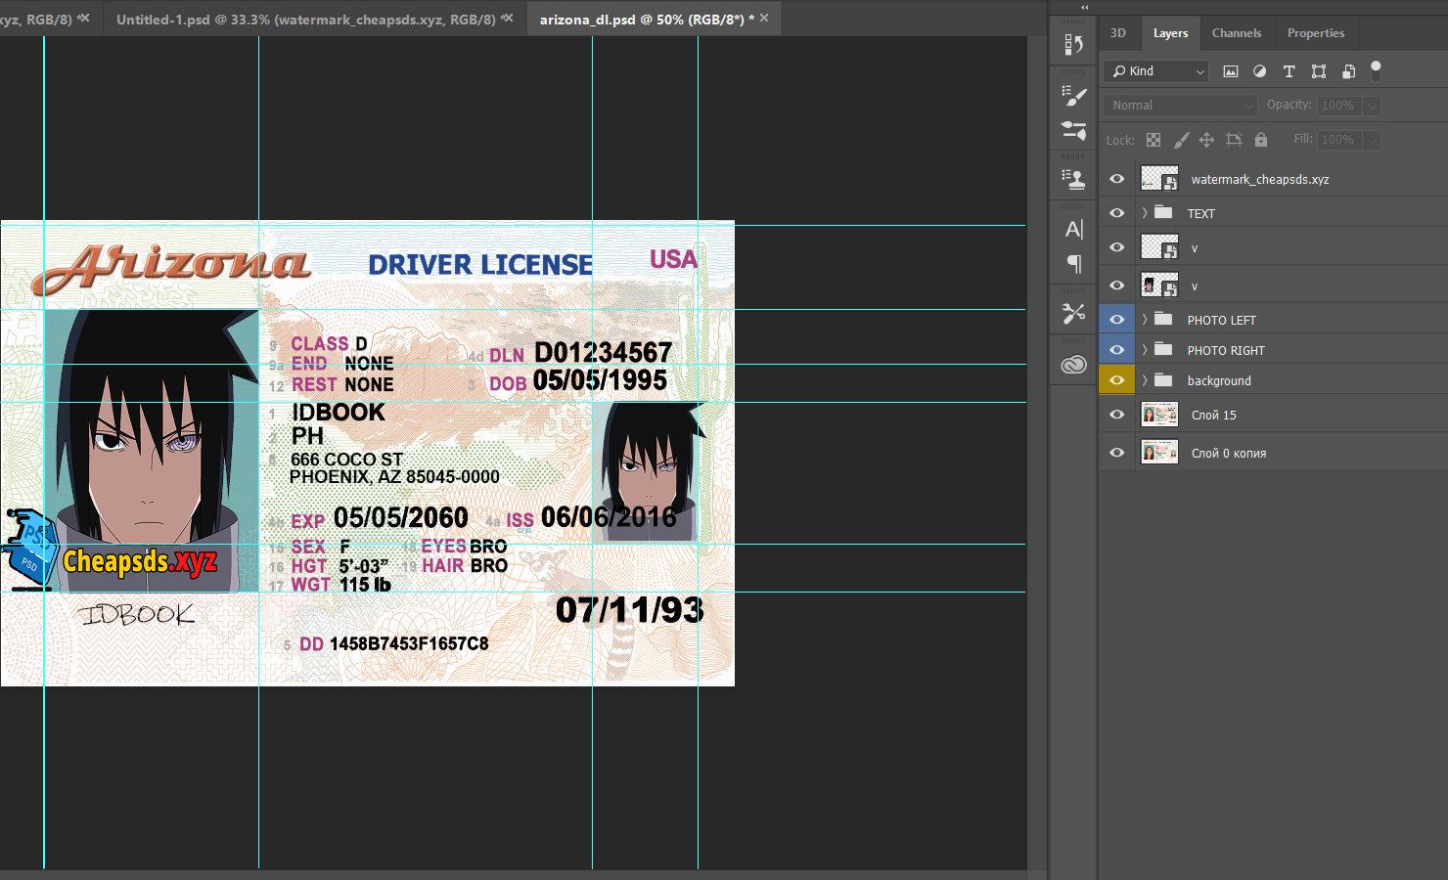Open the Character panel icon
This screenshot has height=880, width=1448.
click(1073, 230)
